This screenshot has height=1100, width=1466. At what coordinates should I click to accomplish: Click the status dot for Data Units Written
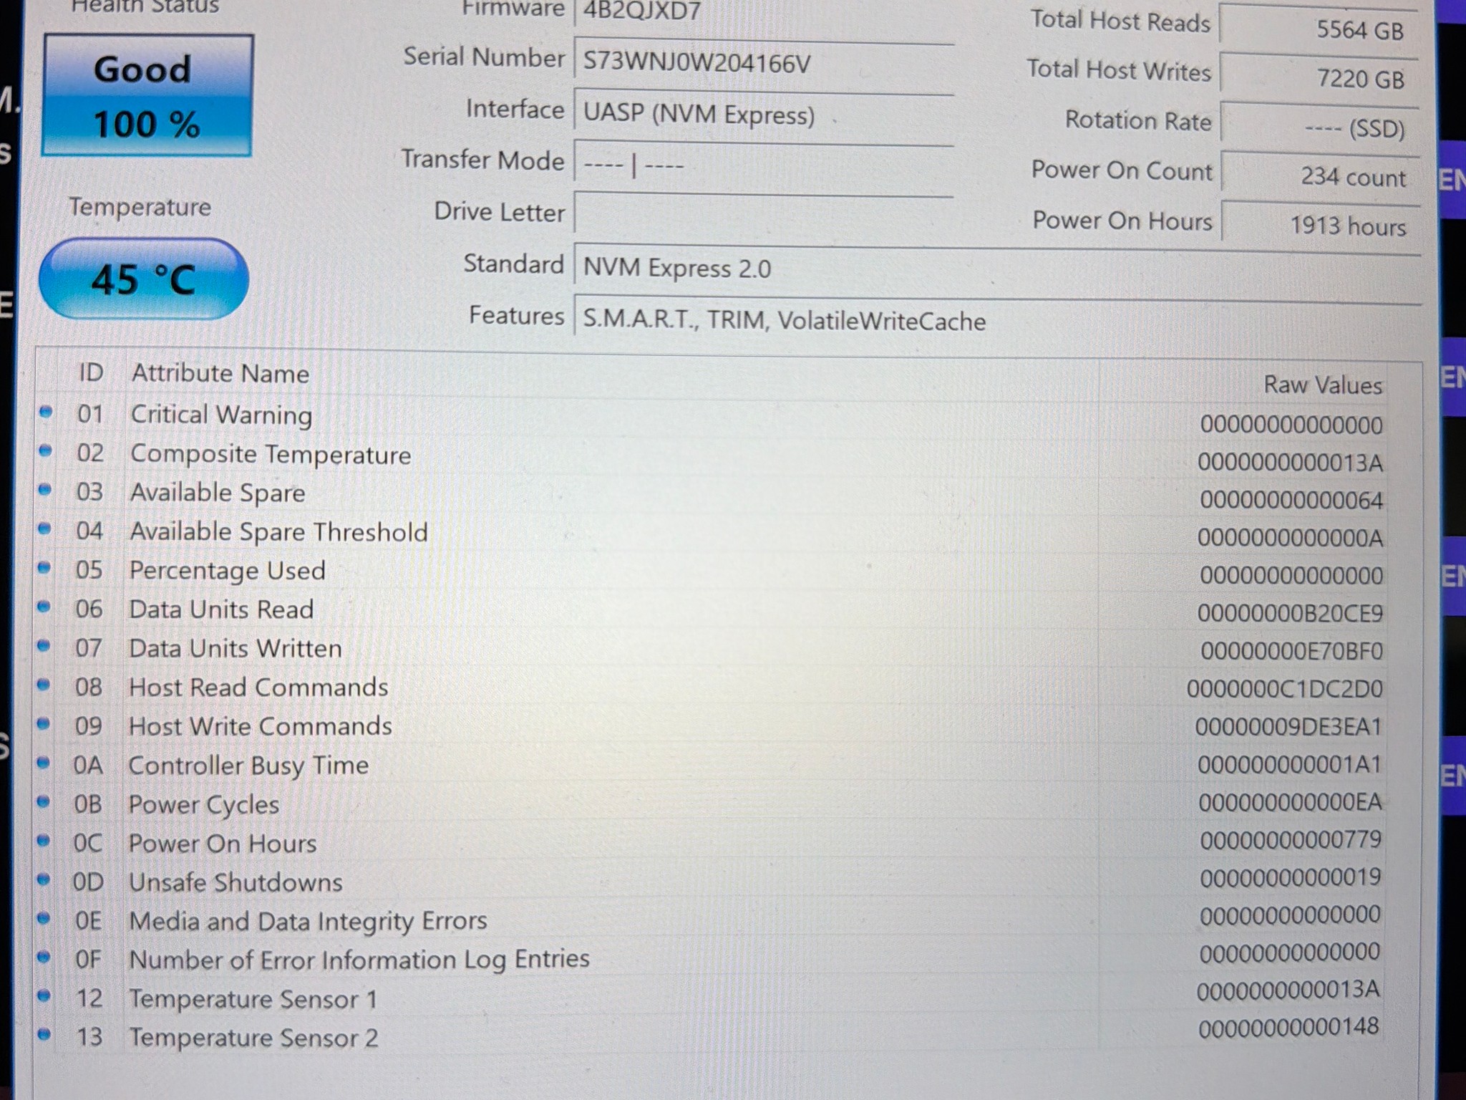(x=44, y=645)
